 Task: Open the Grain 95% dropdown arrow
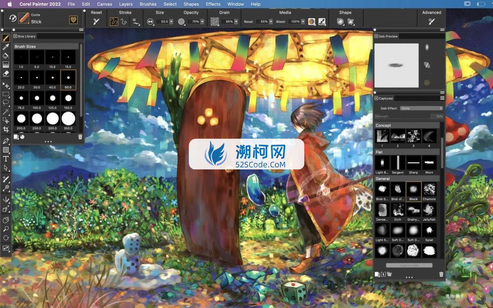coord(236,22)
